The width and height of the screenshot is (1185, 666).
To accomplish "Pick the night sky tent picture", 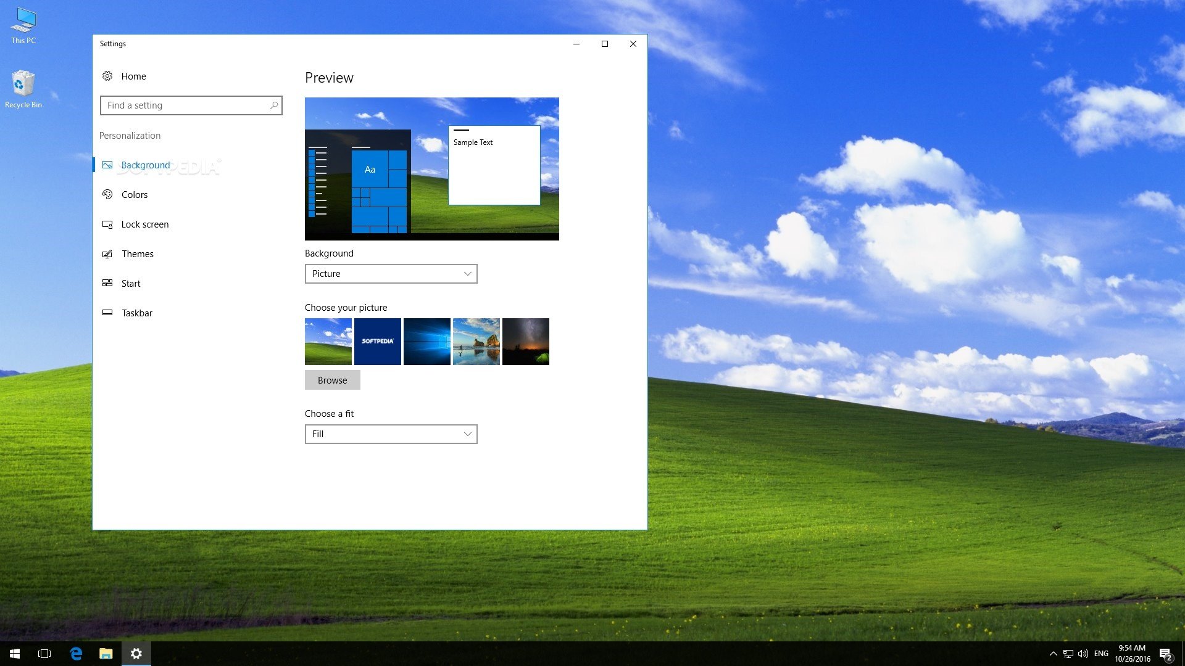I will click(526, 342).
